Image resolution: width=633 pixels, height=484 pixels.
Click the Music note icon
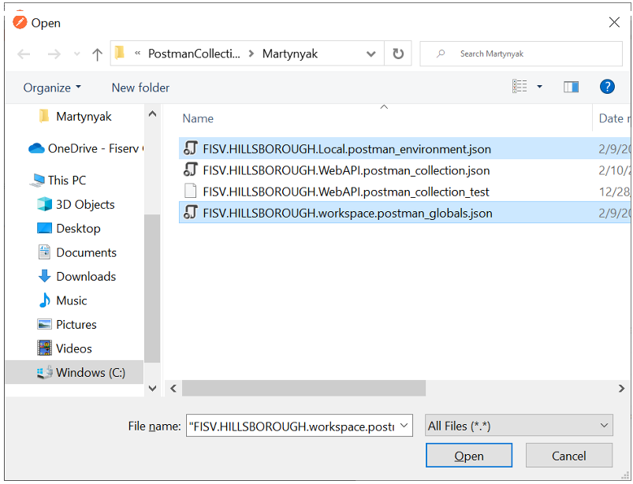click(x=44, y=300)
